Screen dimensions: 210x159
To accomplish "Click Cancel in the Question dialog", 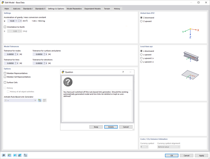I will [126, 127].
